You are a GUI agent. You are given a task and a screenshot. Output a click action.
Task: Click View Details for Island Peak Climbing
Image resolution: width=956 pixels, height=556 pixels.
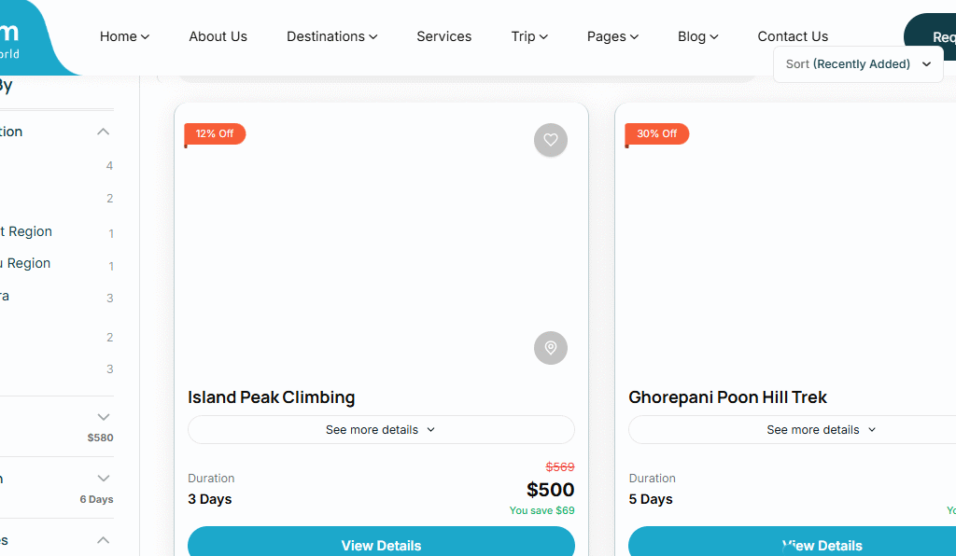(381, 545)
